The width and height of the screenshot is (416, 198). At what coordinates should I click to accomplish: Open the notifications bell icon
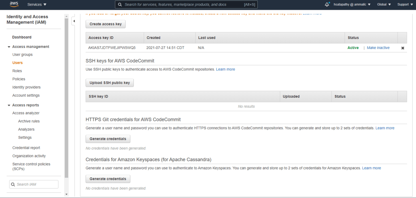coord(327,4)
